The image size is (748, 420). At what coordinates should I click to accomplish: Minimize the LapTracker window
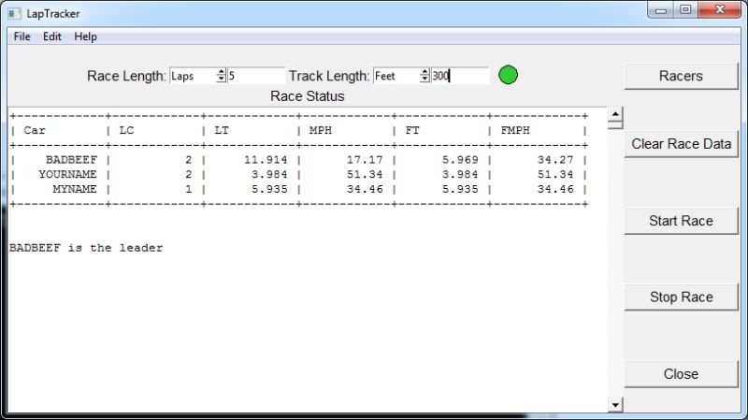coord(661,10)
